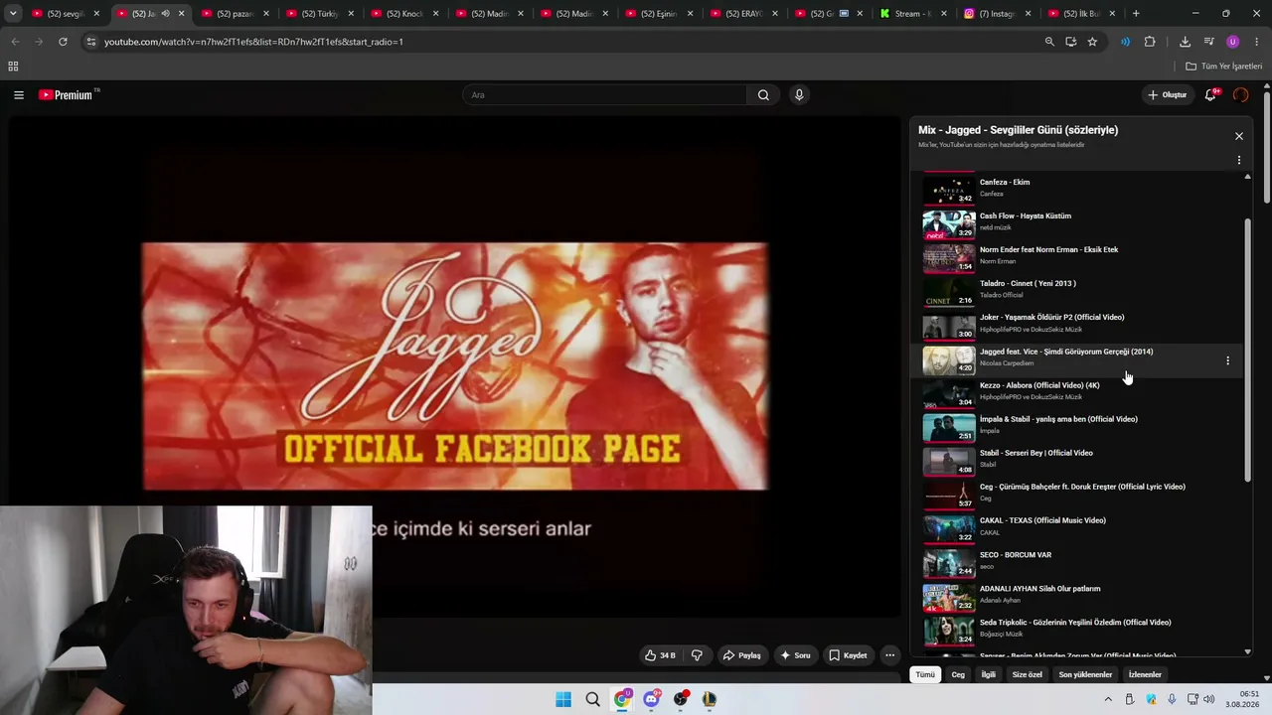
Task: Play CAKAL - TEXAS music video
Action: pos(1078,527)
